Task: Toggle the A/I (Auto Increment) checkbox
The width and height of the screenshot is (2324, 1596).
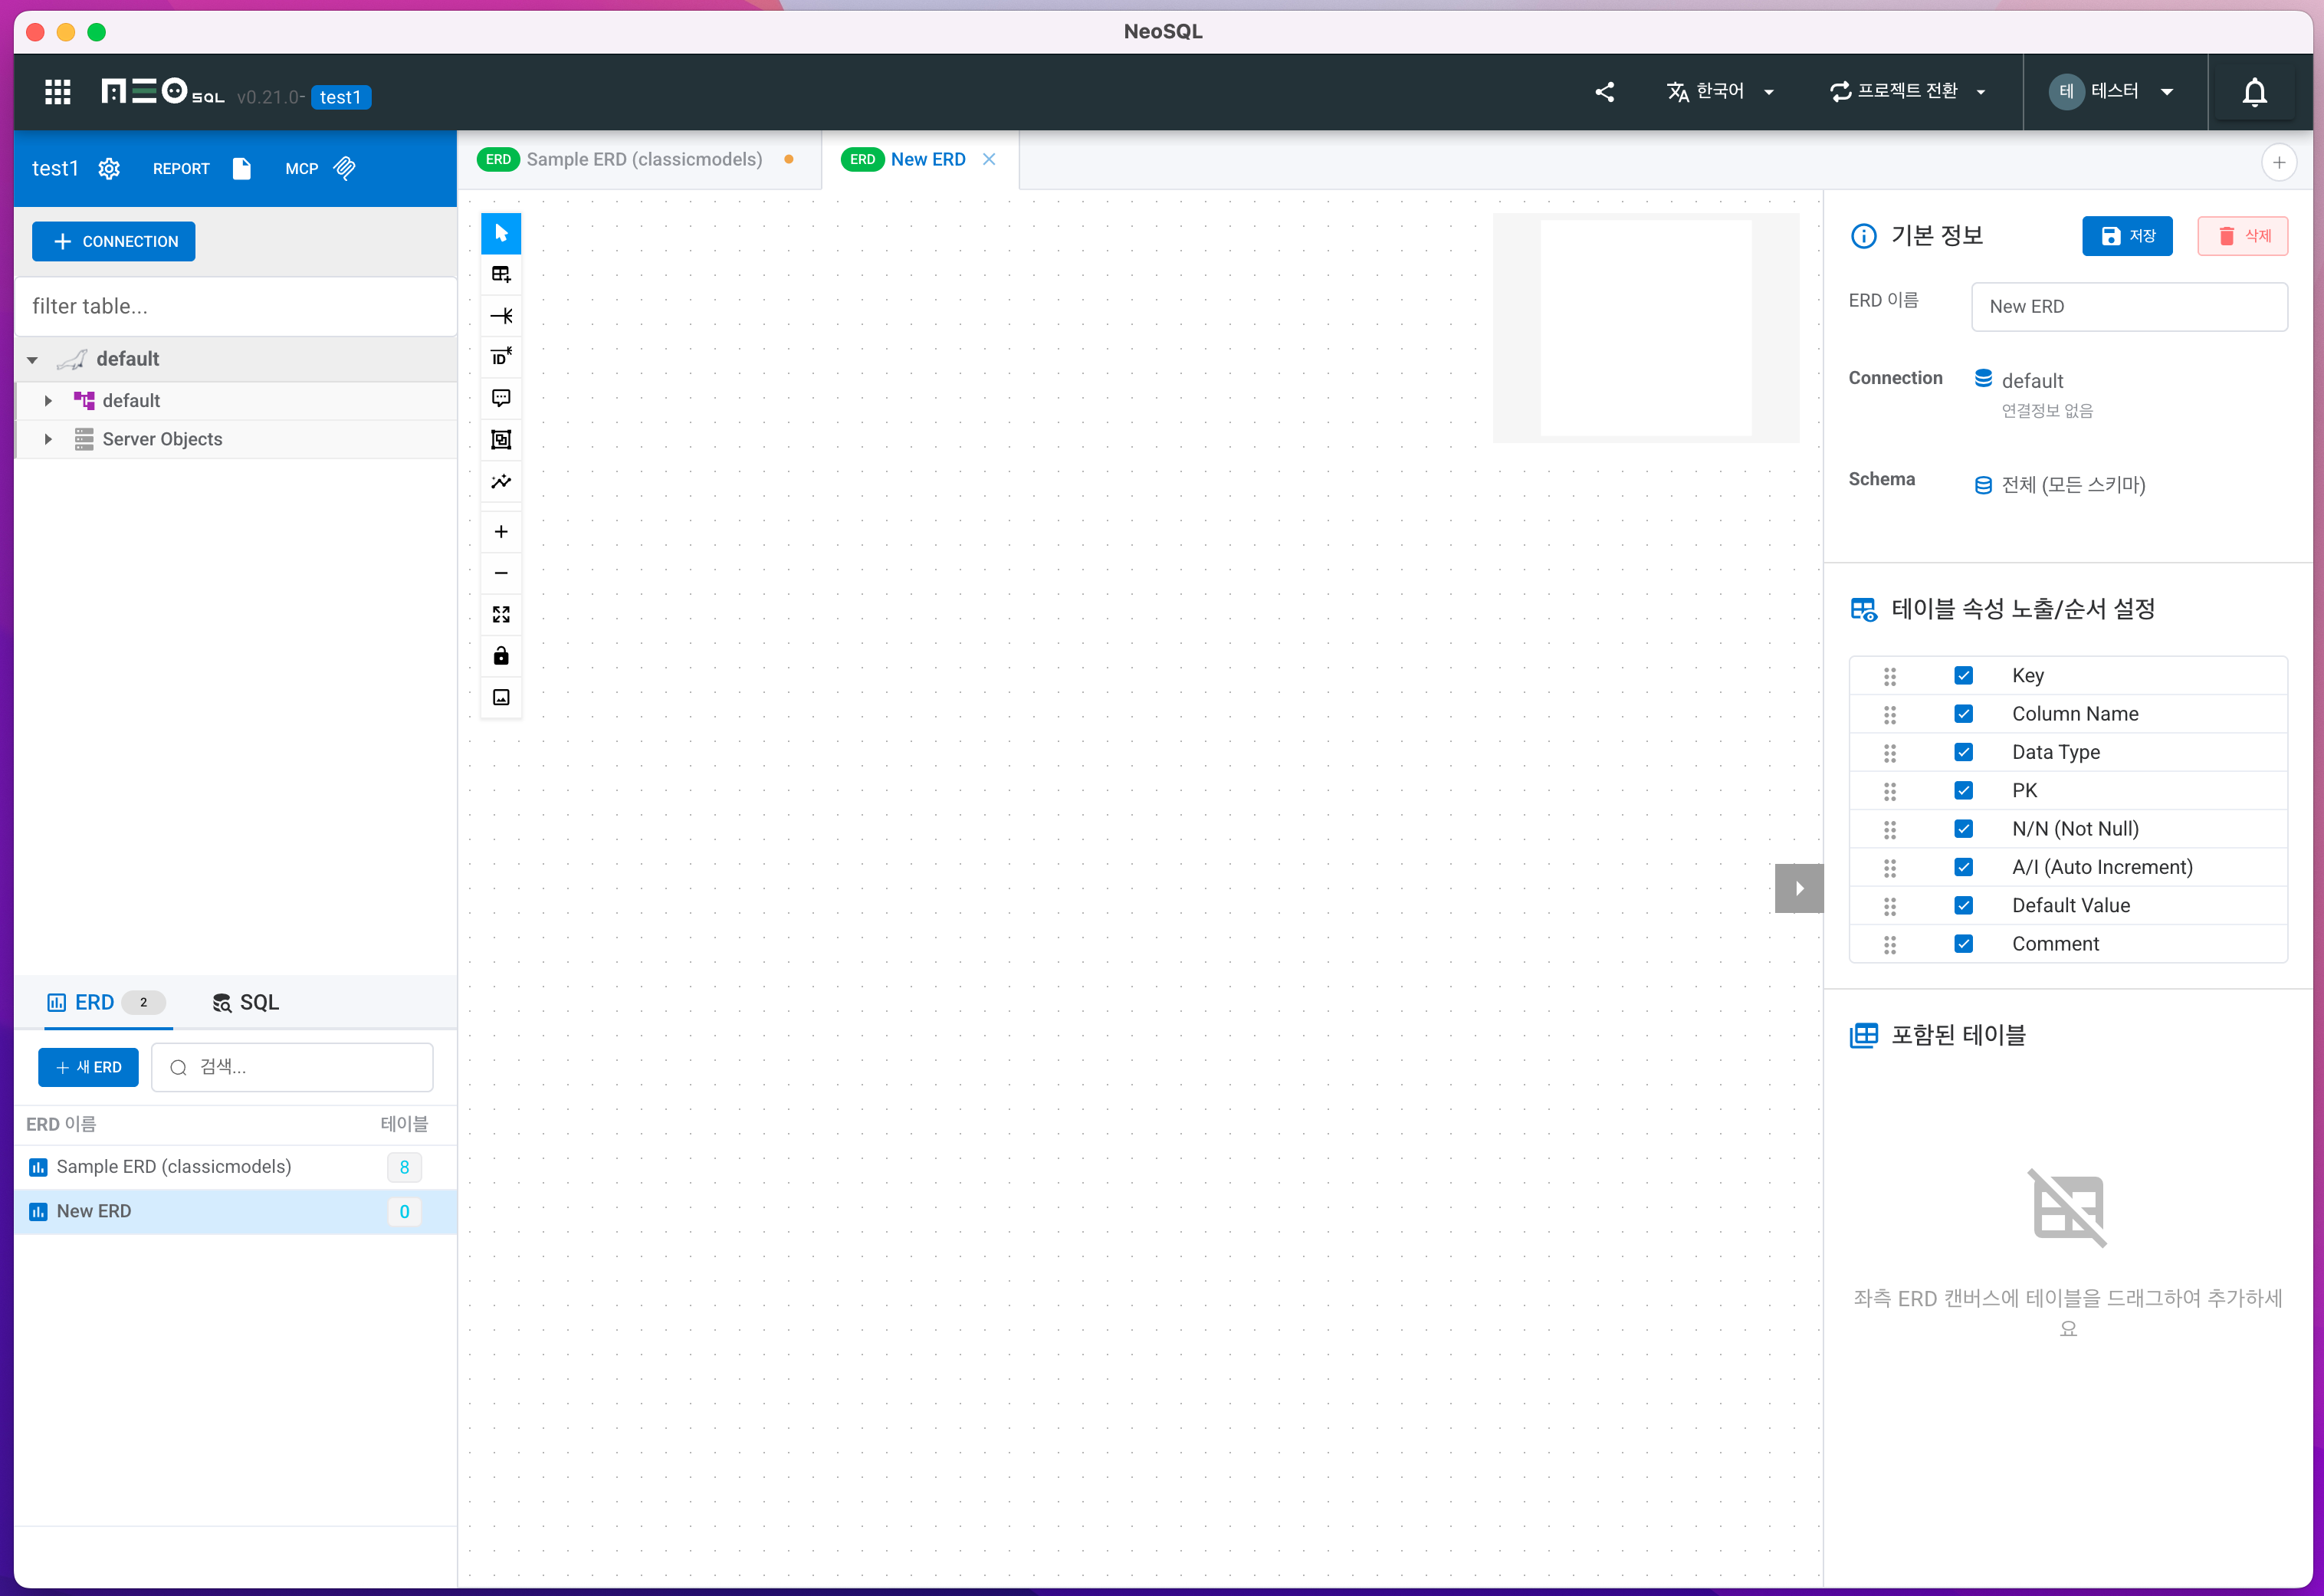Action: click(1963, 867)
